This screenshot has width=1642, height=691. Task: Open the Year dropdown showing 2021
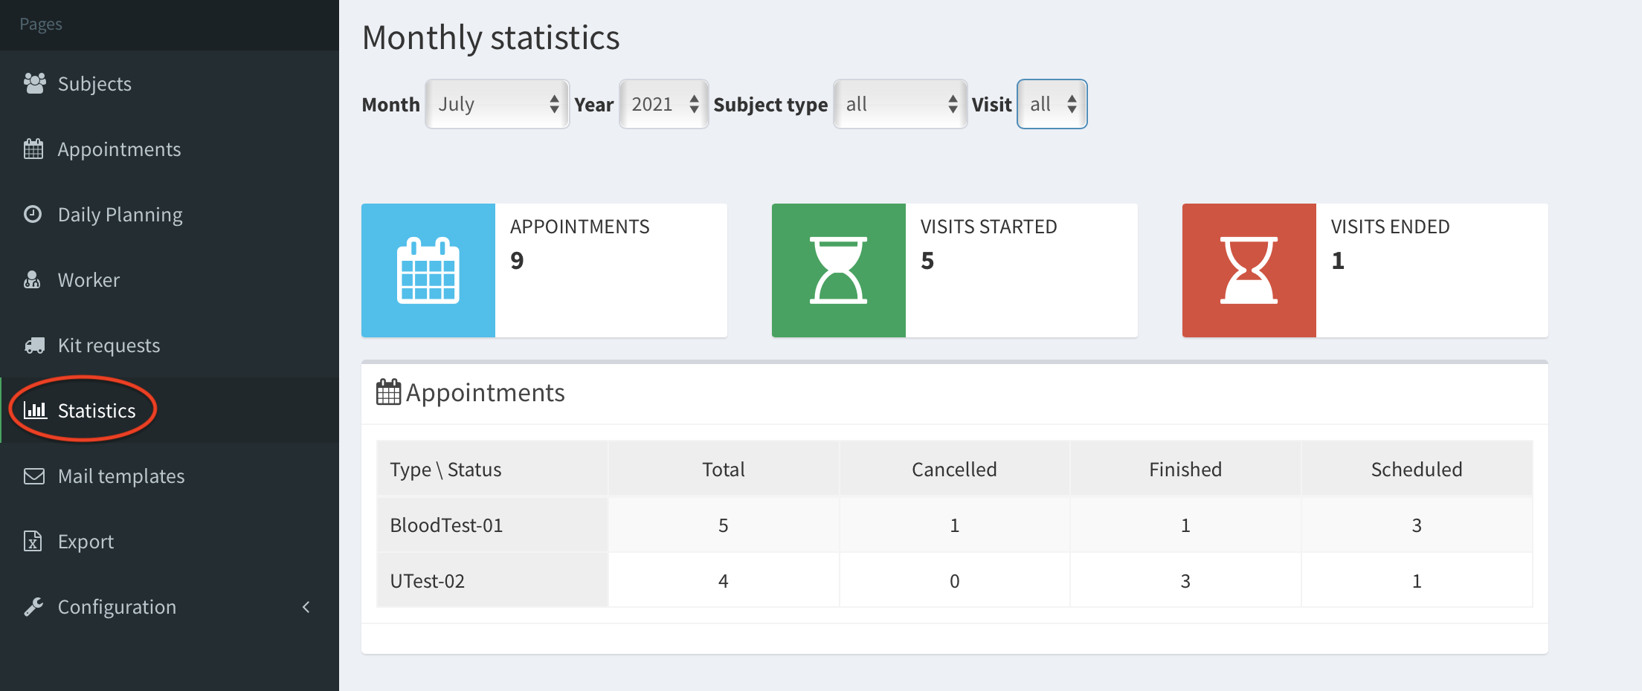pyautogui.click(x=663, y=104)
